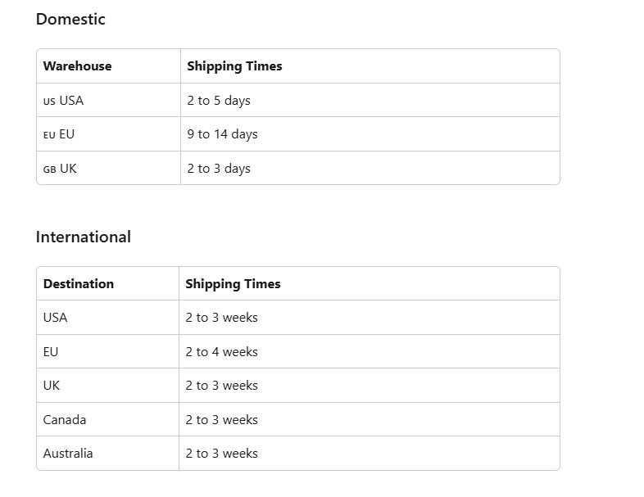
Task: Click the US flag code beside USA
Action: (49, 101)
